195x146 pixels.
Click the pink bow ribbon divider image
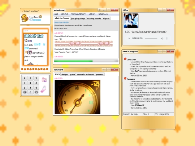tap(83, 44)
